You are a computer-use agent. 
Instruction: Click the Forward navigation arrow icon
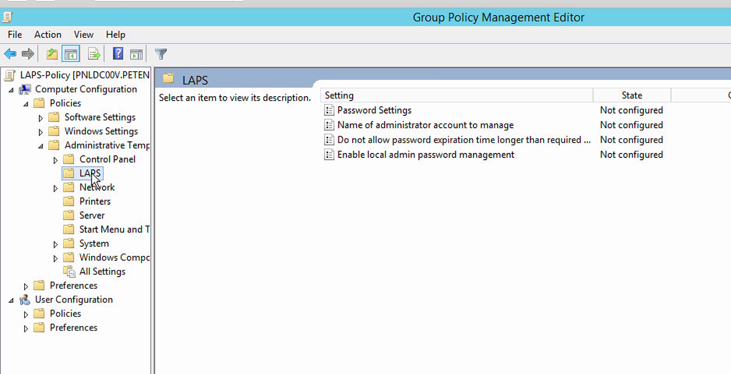(26, 53)
